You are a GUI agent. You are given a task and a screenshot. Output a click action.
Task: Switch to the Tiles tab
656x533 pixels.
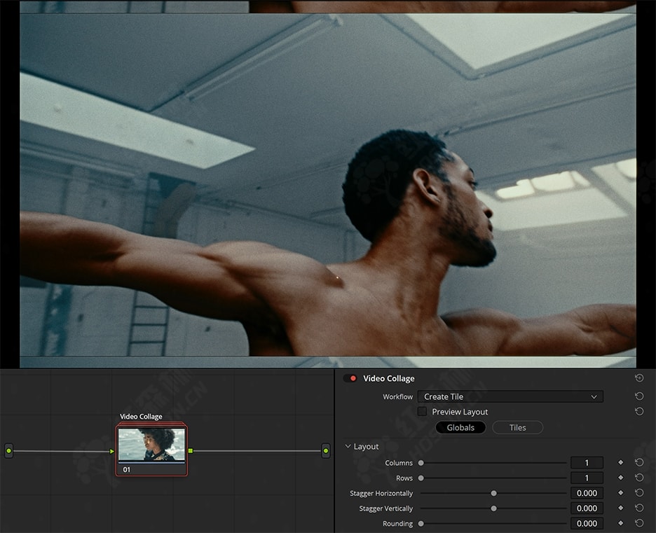(517, 427)
